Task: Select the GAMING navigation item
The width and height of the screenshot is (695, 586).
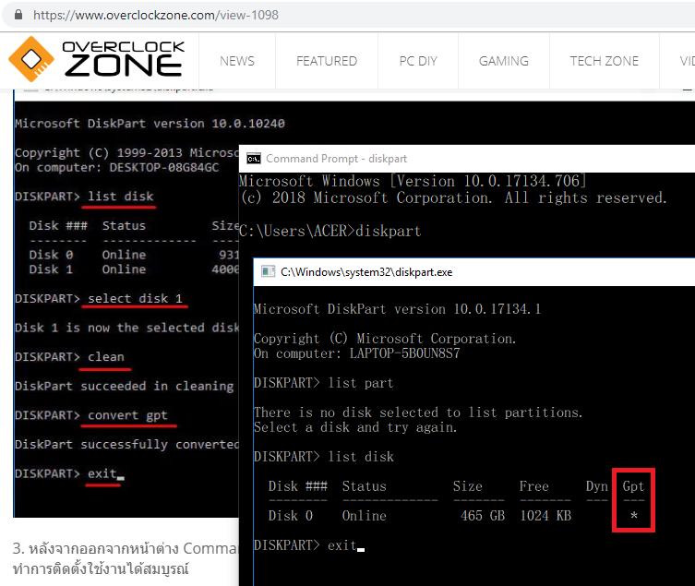Action: pyautogui.click(x=504, y=61)
